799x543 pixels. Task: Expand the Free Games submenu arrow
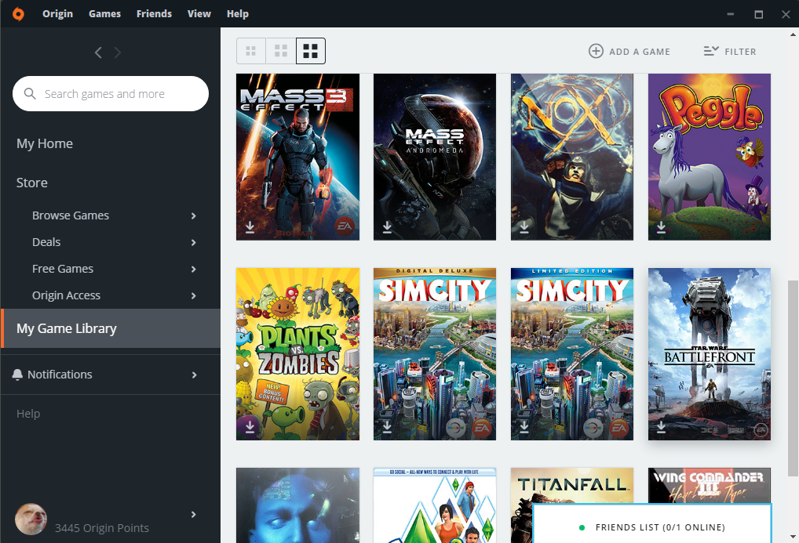tap(194, 269)
